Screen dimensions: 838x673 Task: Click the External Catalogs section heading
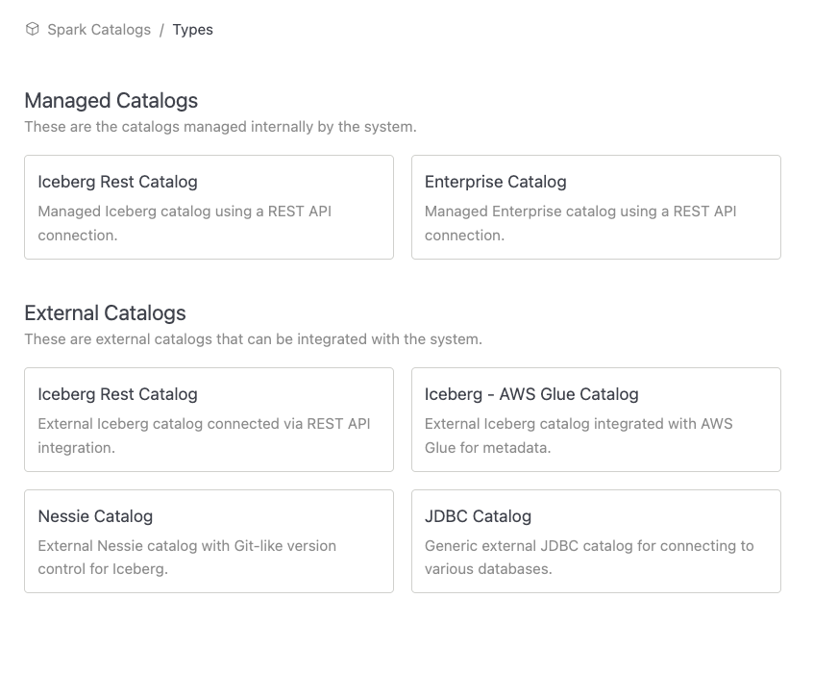tap(105, 313)
